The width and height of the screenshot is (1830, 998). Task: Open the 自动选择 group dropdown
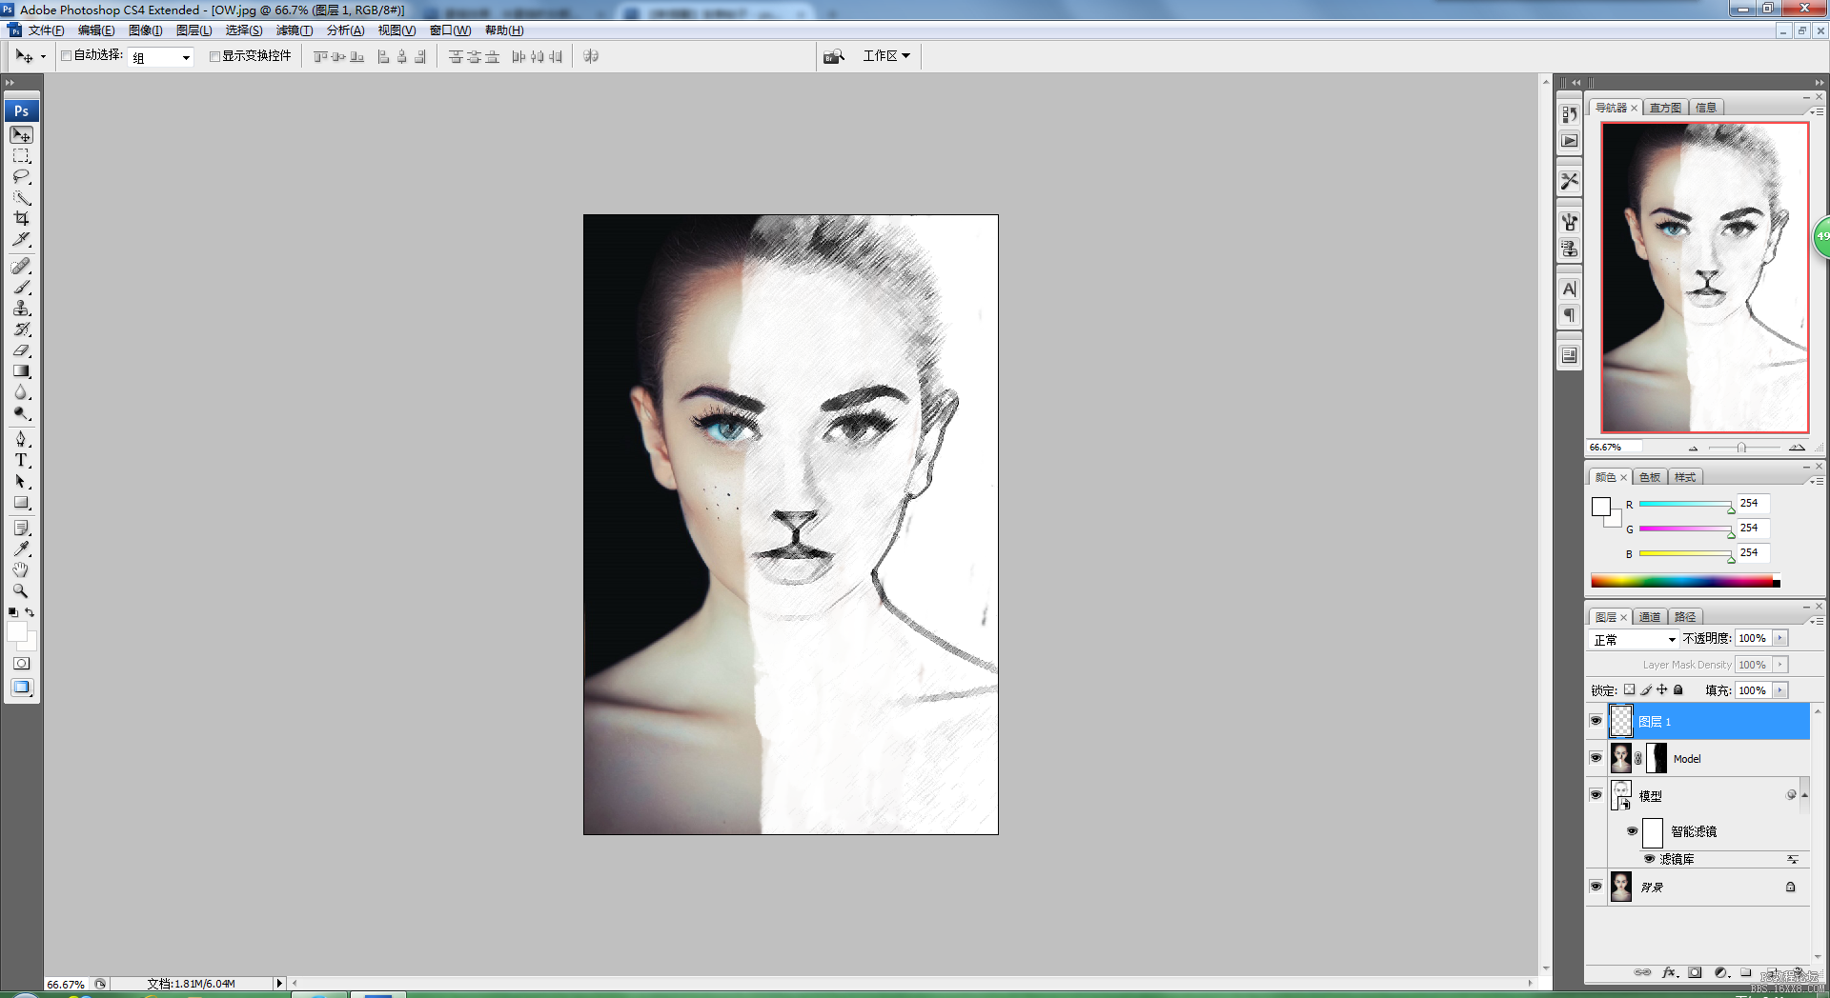coord(161,57)
